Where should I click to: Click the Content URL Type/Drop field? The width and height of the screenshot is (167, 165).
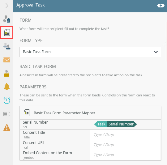click(x=126, y=145)
